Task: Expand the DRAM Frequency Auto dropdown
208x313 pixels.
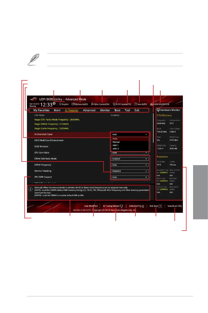Action: pos(130,165)
